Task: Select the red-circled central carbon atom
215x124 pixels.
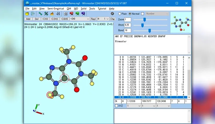Action: pos(65,78)
